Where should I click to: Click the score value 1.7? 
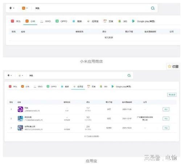(88, 108)
